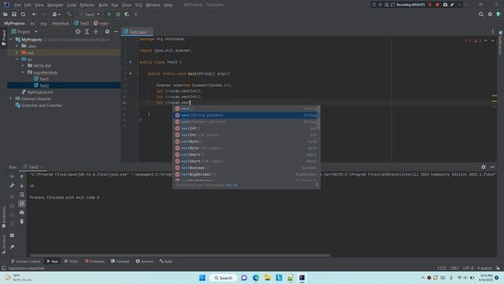Toggle the Structure side tool window
The image size is (504, 284).
pos(4,244)
